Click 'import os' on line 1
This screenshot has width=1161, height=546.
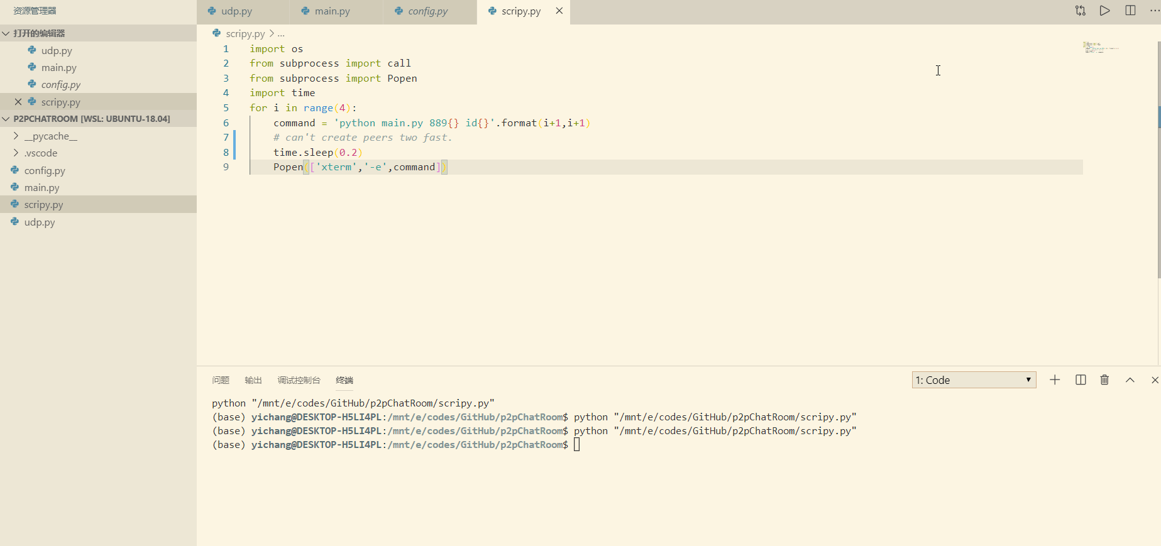276,49
